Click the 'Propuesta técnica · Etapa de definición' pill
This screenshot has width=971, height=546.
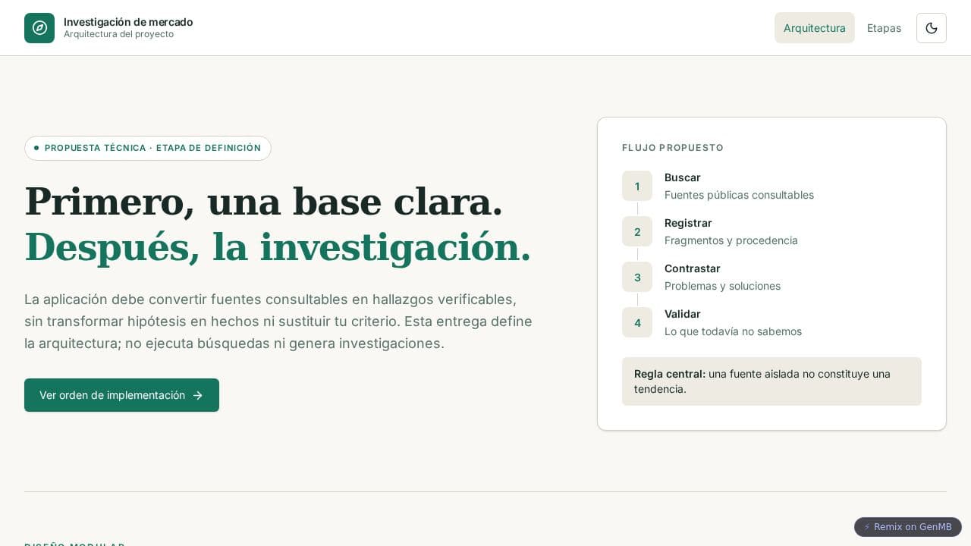point(148,148)
